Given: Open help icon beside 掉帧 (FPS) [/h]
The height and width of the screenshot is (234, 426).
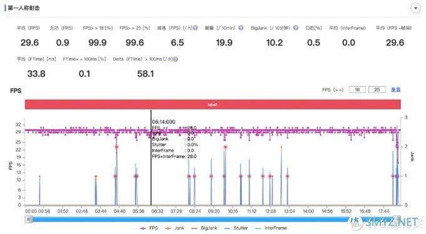Looking at the screenshot, I should pyautogui.click(x=195, y=28).
